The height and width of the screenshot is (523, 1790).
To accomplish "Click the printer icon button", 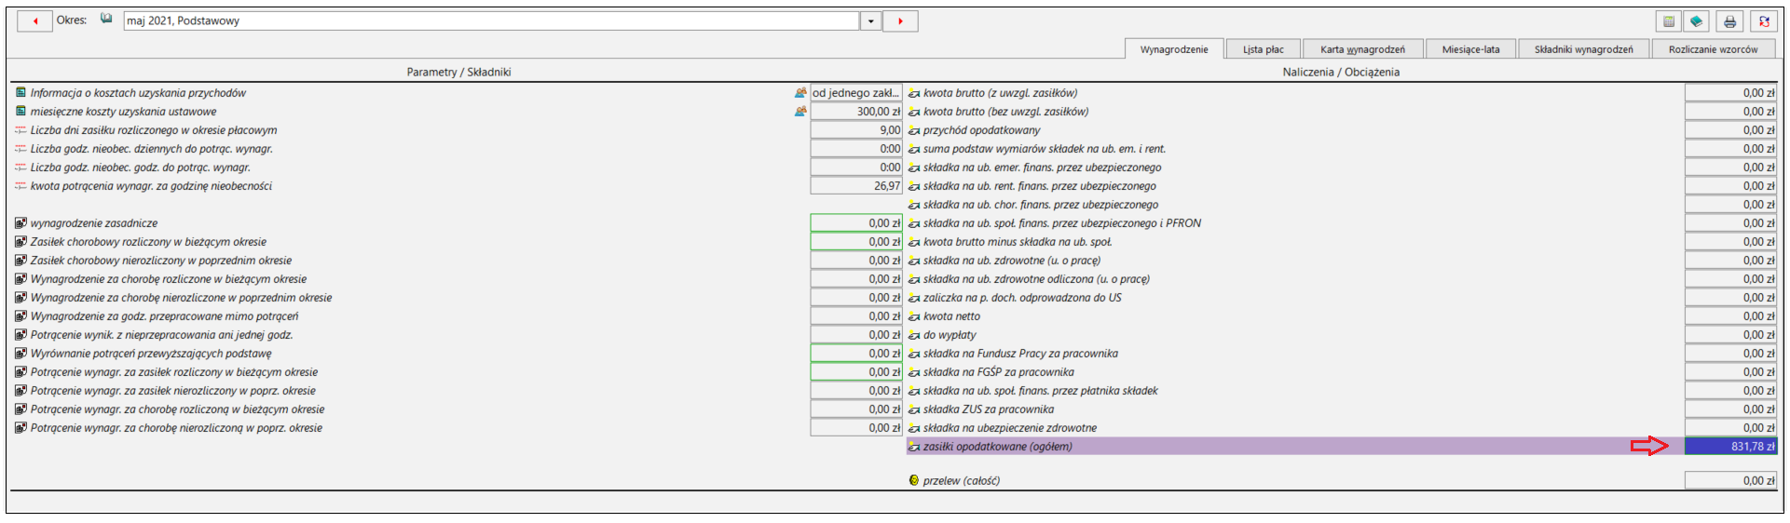I will [x=1730, y=21].
